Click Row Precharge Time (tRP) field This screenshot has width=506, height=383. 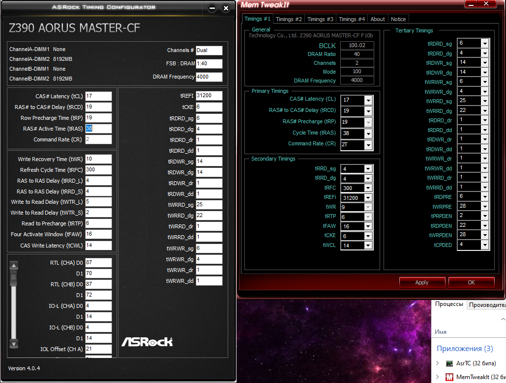tap(98, 117)
